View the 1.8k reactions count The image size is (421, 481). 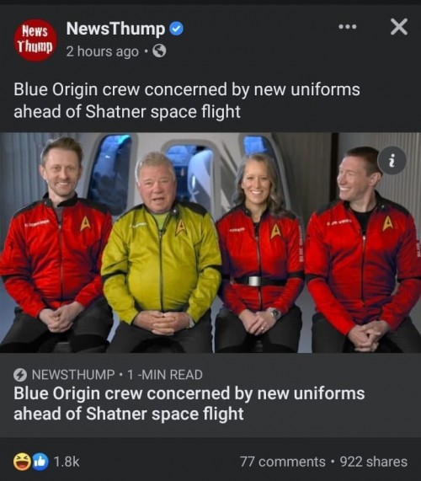67,462
